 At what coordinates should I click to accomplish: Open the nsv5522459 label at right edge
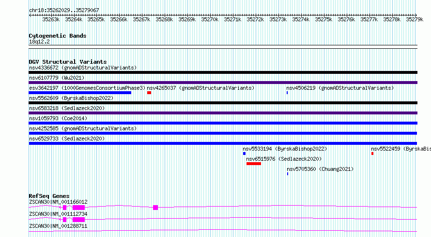401,149
